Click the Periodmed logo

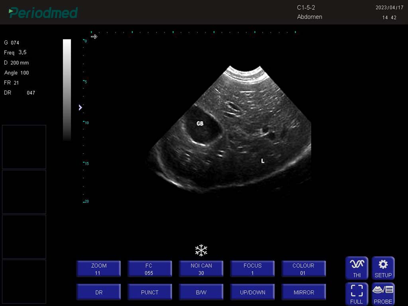click(43, 12)
